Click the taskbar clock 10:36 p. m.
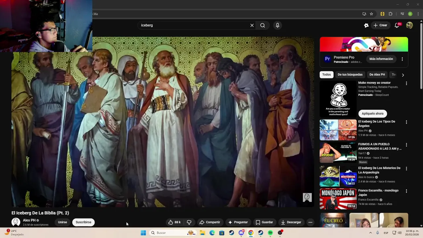This screenshot has width=423, height=238. pyautogui.click(x=411, y=233)
